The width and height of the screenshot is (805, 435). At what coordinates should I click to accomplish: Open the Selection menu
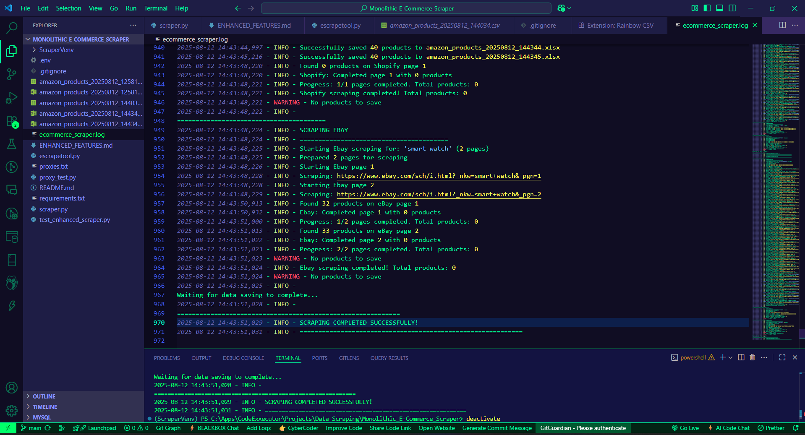68,8
